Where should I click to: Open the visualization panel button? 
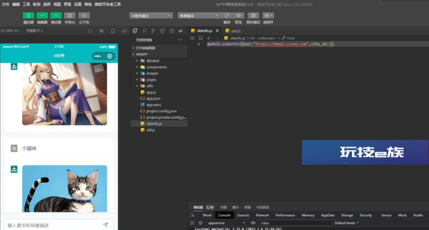point(70,15)
